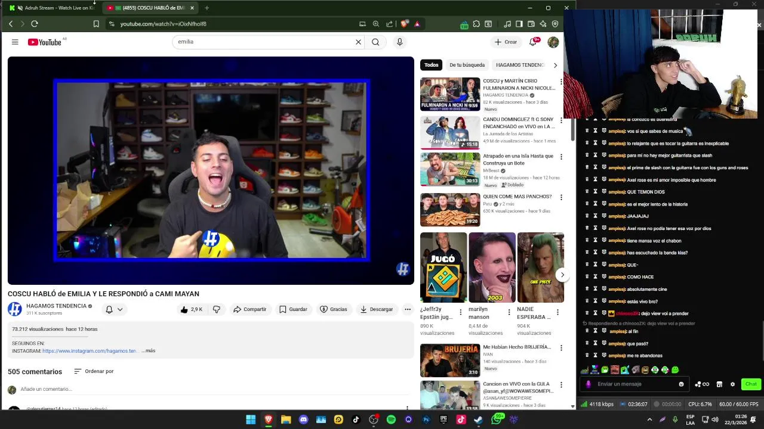This screenshot has height=429, width=764.
Task: Open the MrBeast Atrapado en una Isla thumbnail
Action: 450,169
